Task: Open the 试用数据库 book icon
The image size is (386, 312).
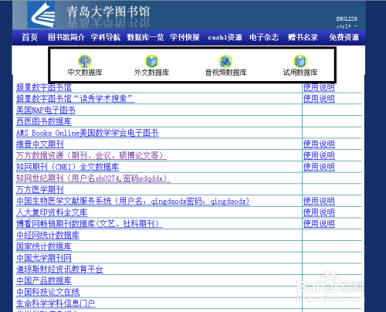Action: (300, 61)
